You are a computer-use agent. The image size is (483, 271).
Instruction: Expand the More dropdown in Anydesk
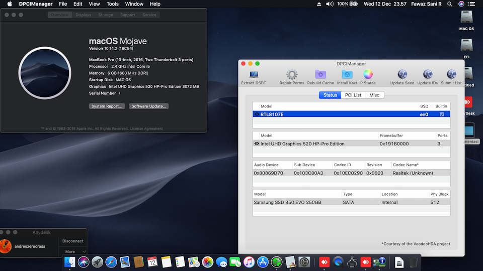point(73,251)
